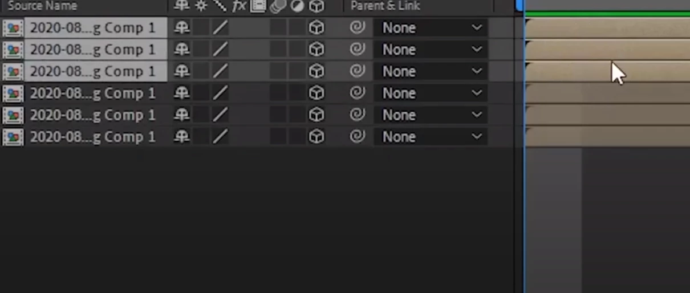Click the adjustment layer half-circle header icon
Image resolution: width=690 pixels, height=293 pixels.
pos(297,6)
